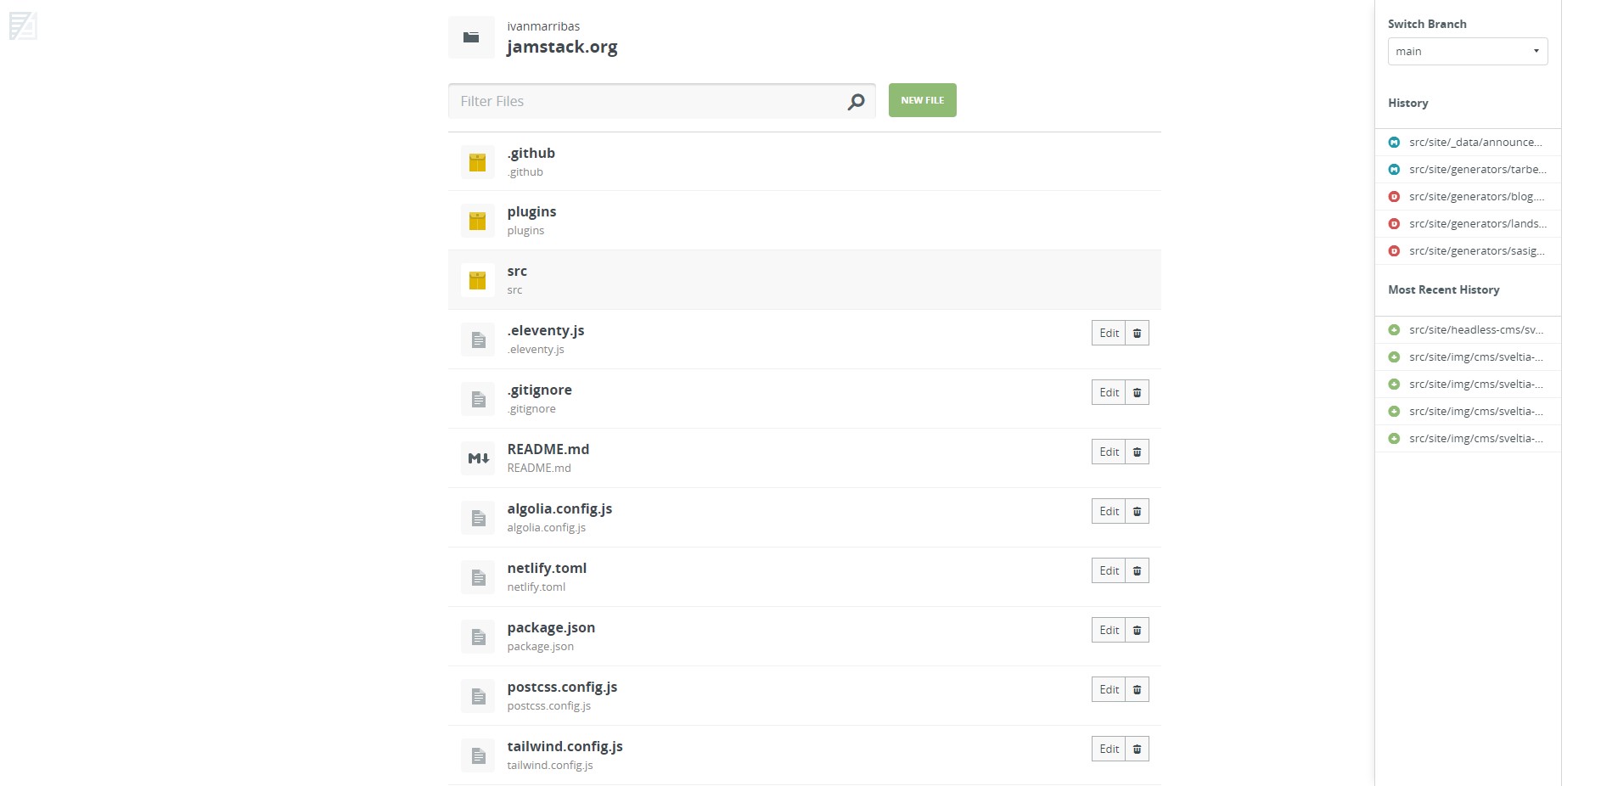
Task: Click the modified badge beside src/site/_data/announce entry
Action: 1395,142
